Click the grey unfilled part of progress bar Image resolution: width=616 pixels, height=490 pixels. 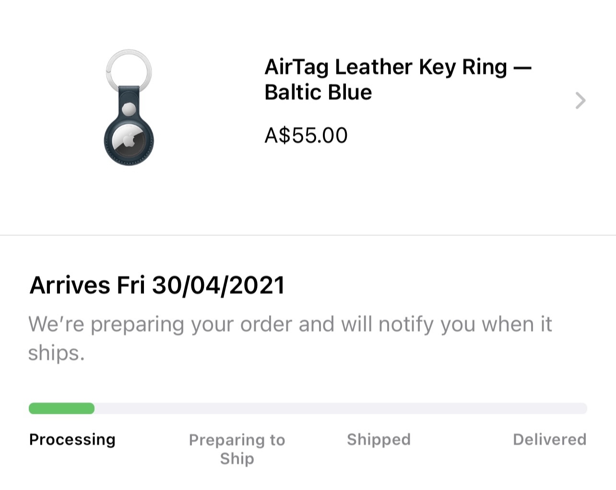[x=341, y=408]
